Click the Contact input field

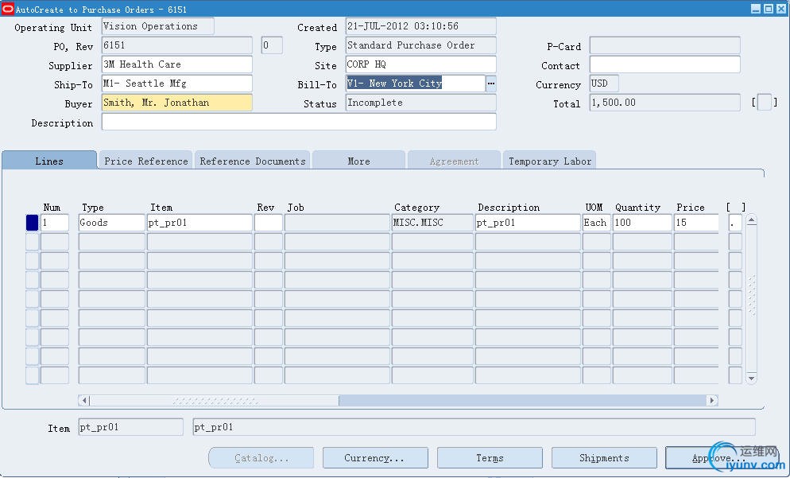coord(665,64)
